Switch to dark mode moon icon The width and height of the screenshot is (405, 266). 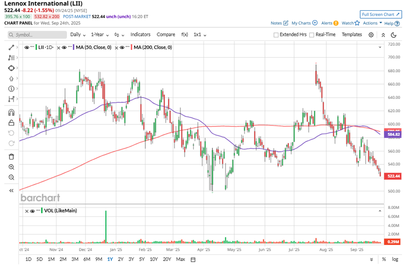coord(394,35)
